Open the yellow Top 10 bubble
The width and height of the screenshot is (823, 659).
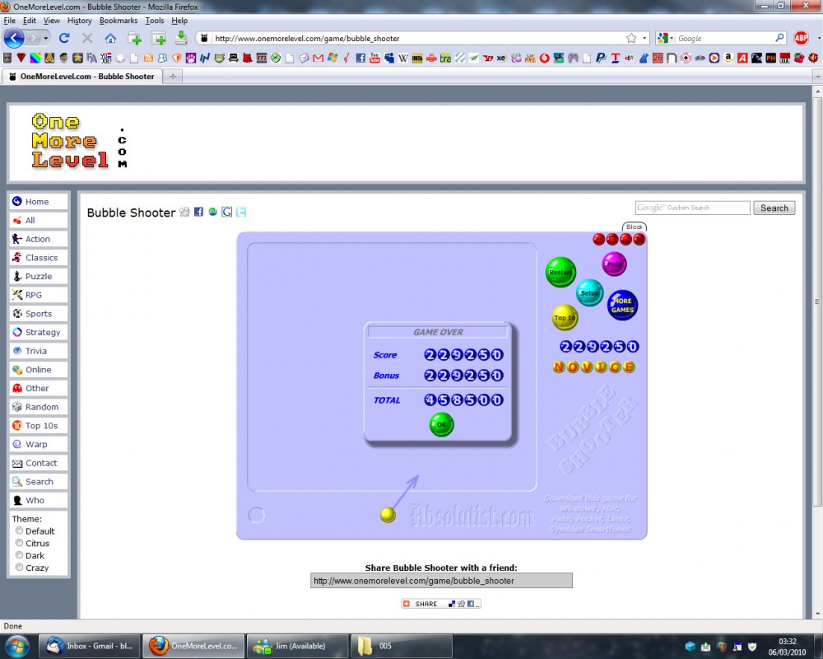565,317
